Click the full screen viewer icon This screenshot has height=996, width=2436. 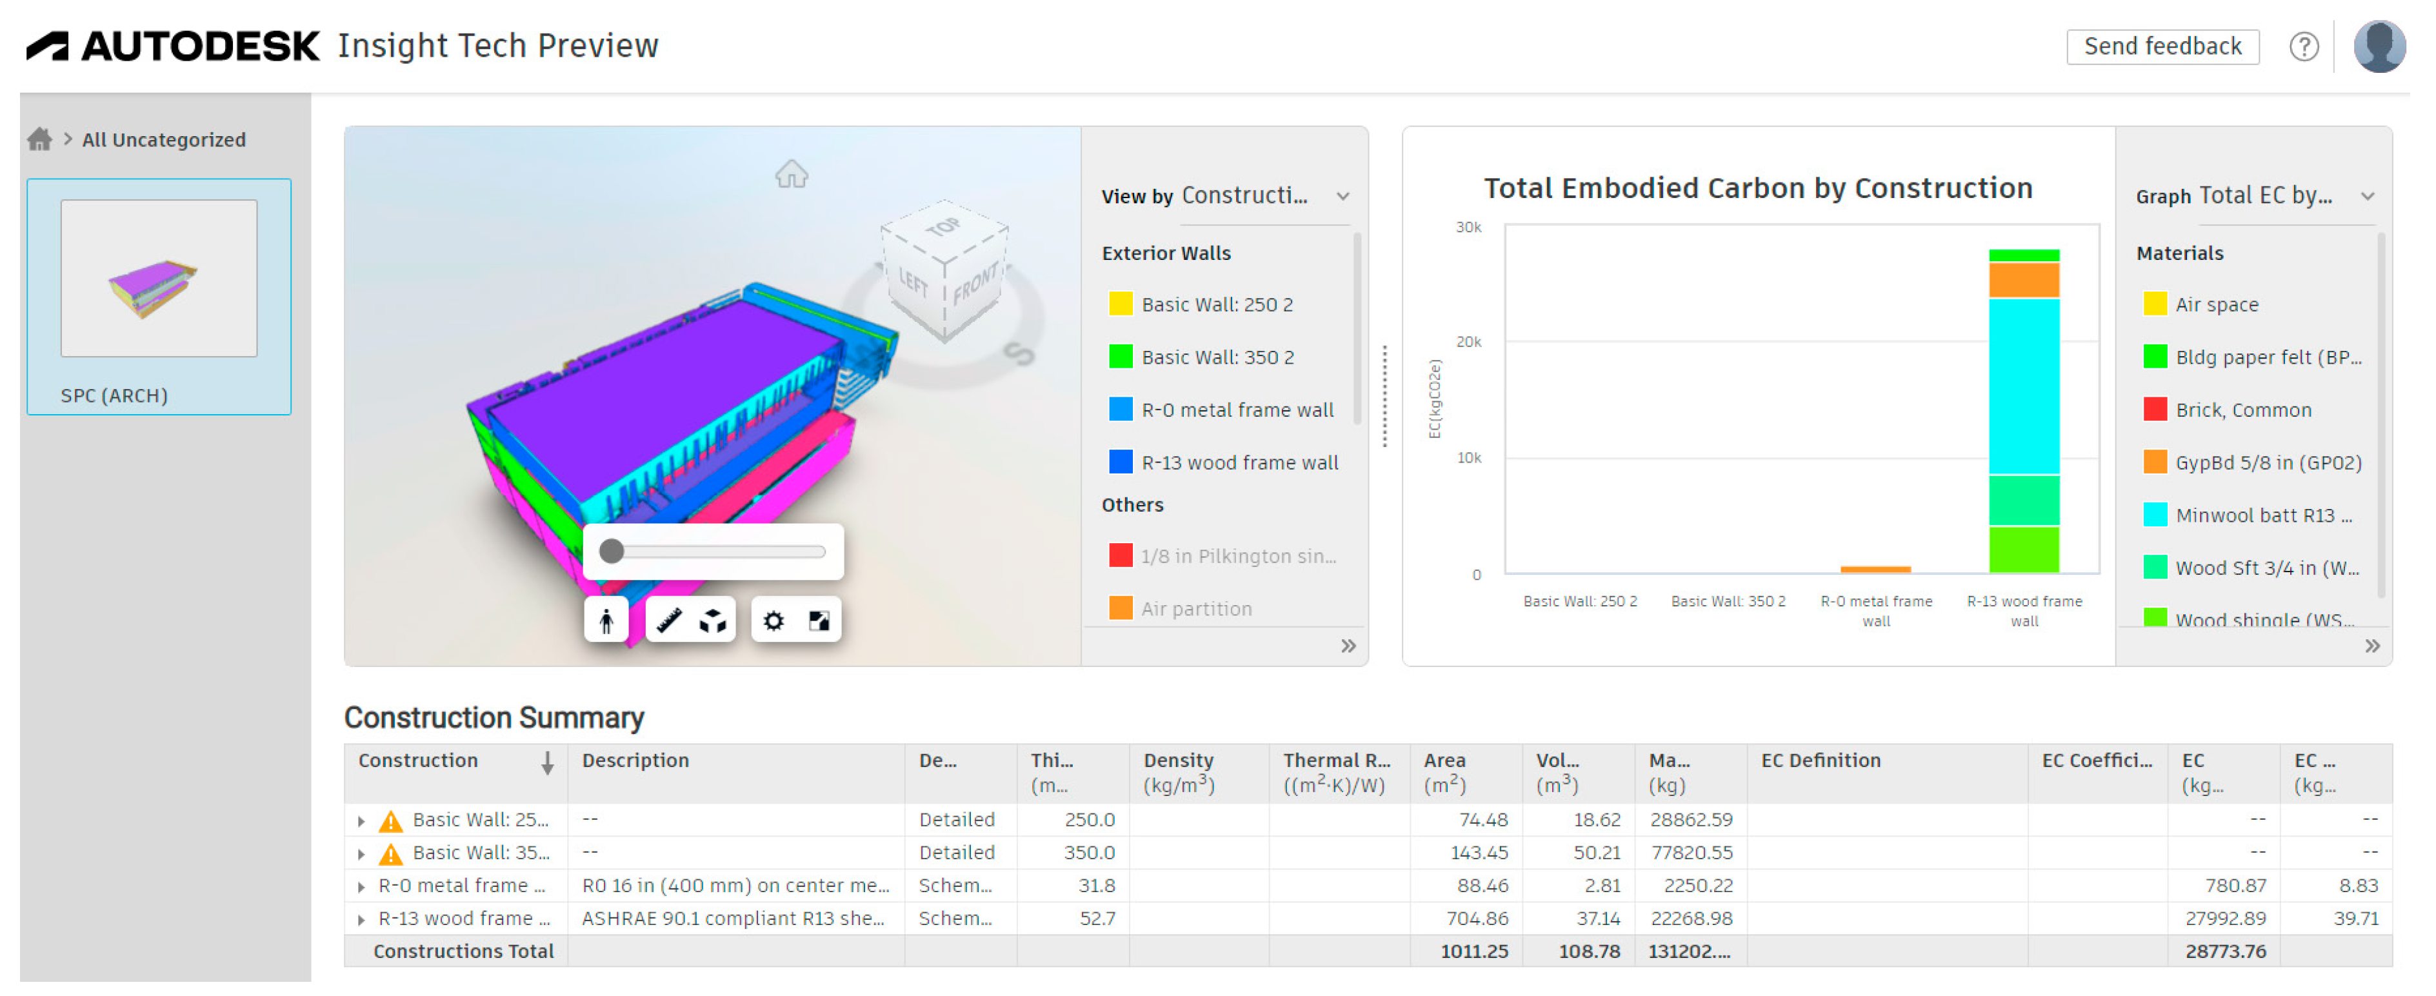[x=819, y=621]
